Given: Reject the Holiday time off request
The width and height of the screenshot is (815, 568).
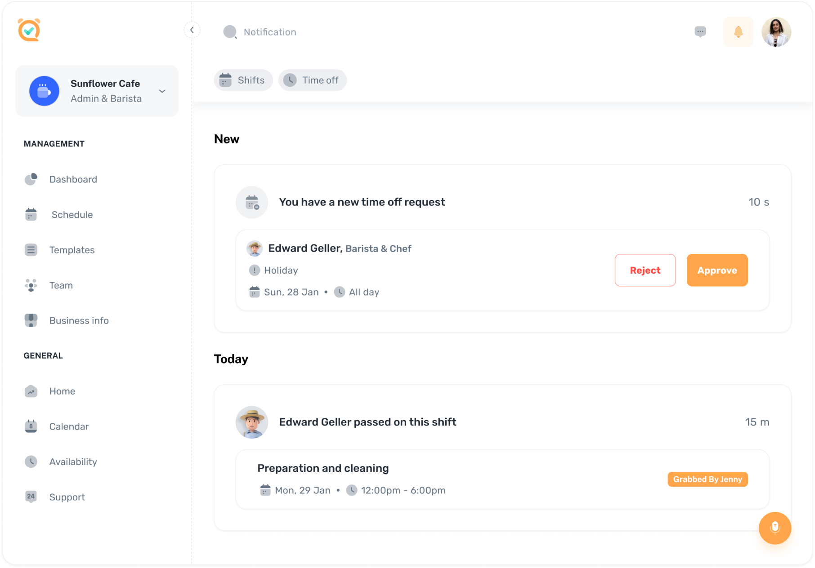Looking at the screenshot, I should click(x=645, y=270).
